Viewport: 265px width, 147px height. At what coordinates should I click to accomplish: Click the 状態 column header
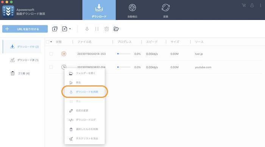click(x=59, y=42)
